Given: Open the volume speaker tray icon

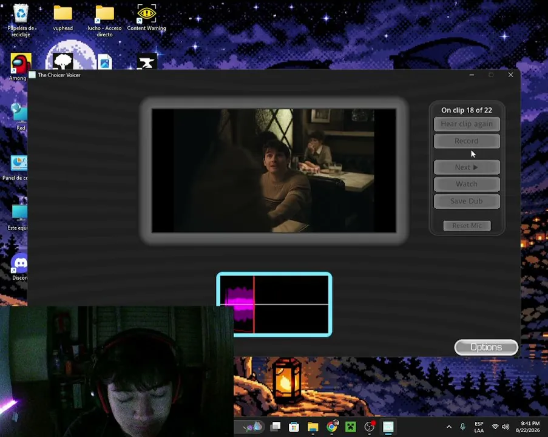Looking at the screenshot, I should [x=506, y=427].
